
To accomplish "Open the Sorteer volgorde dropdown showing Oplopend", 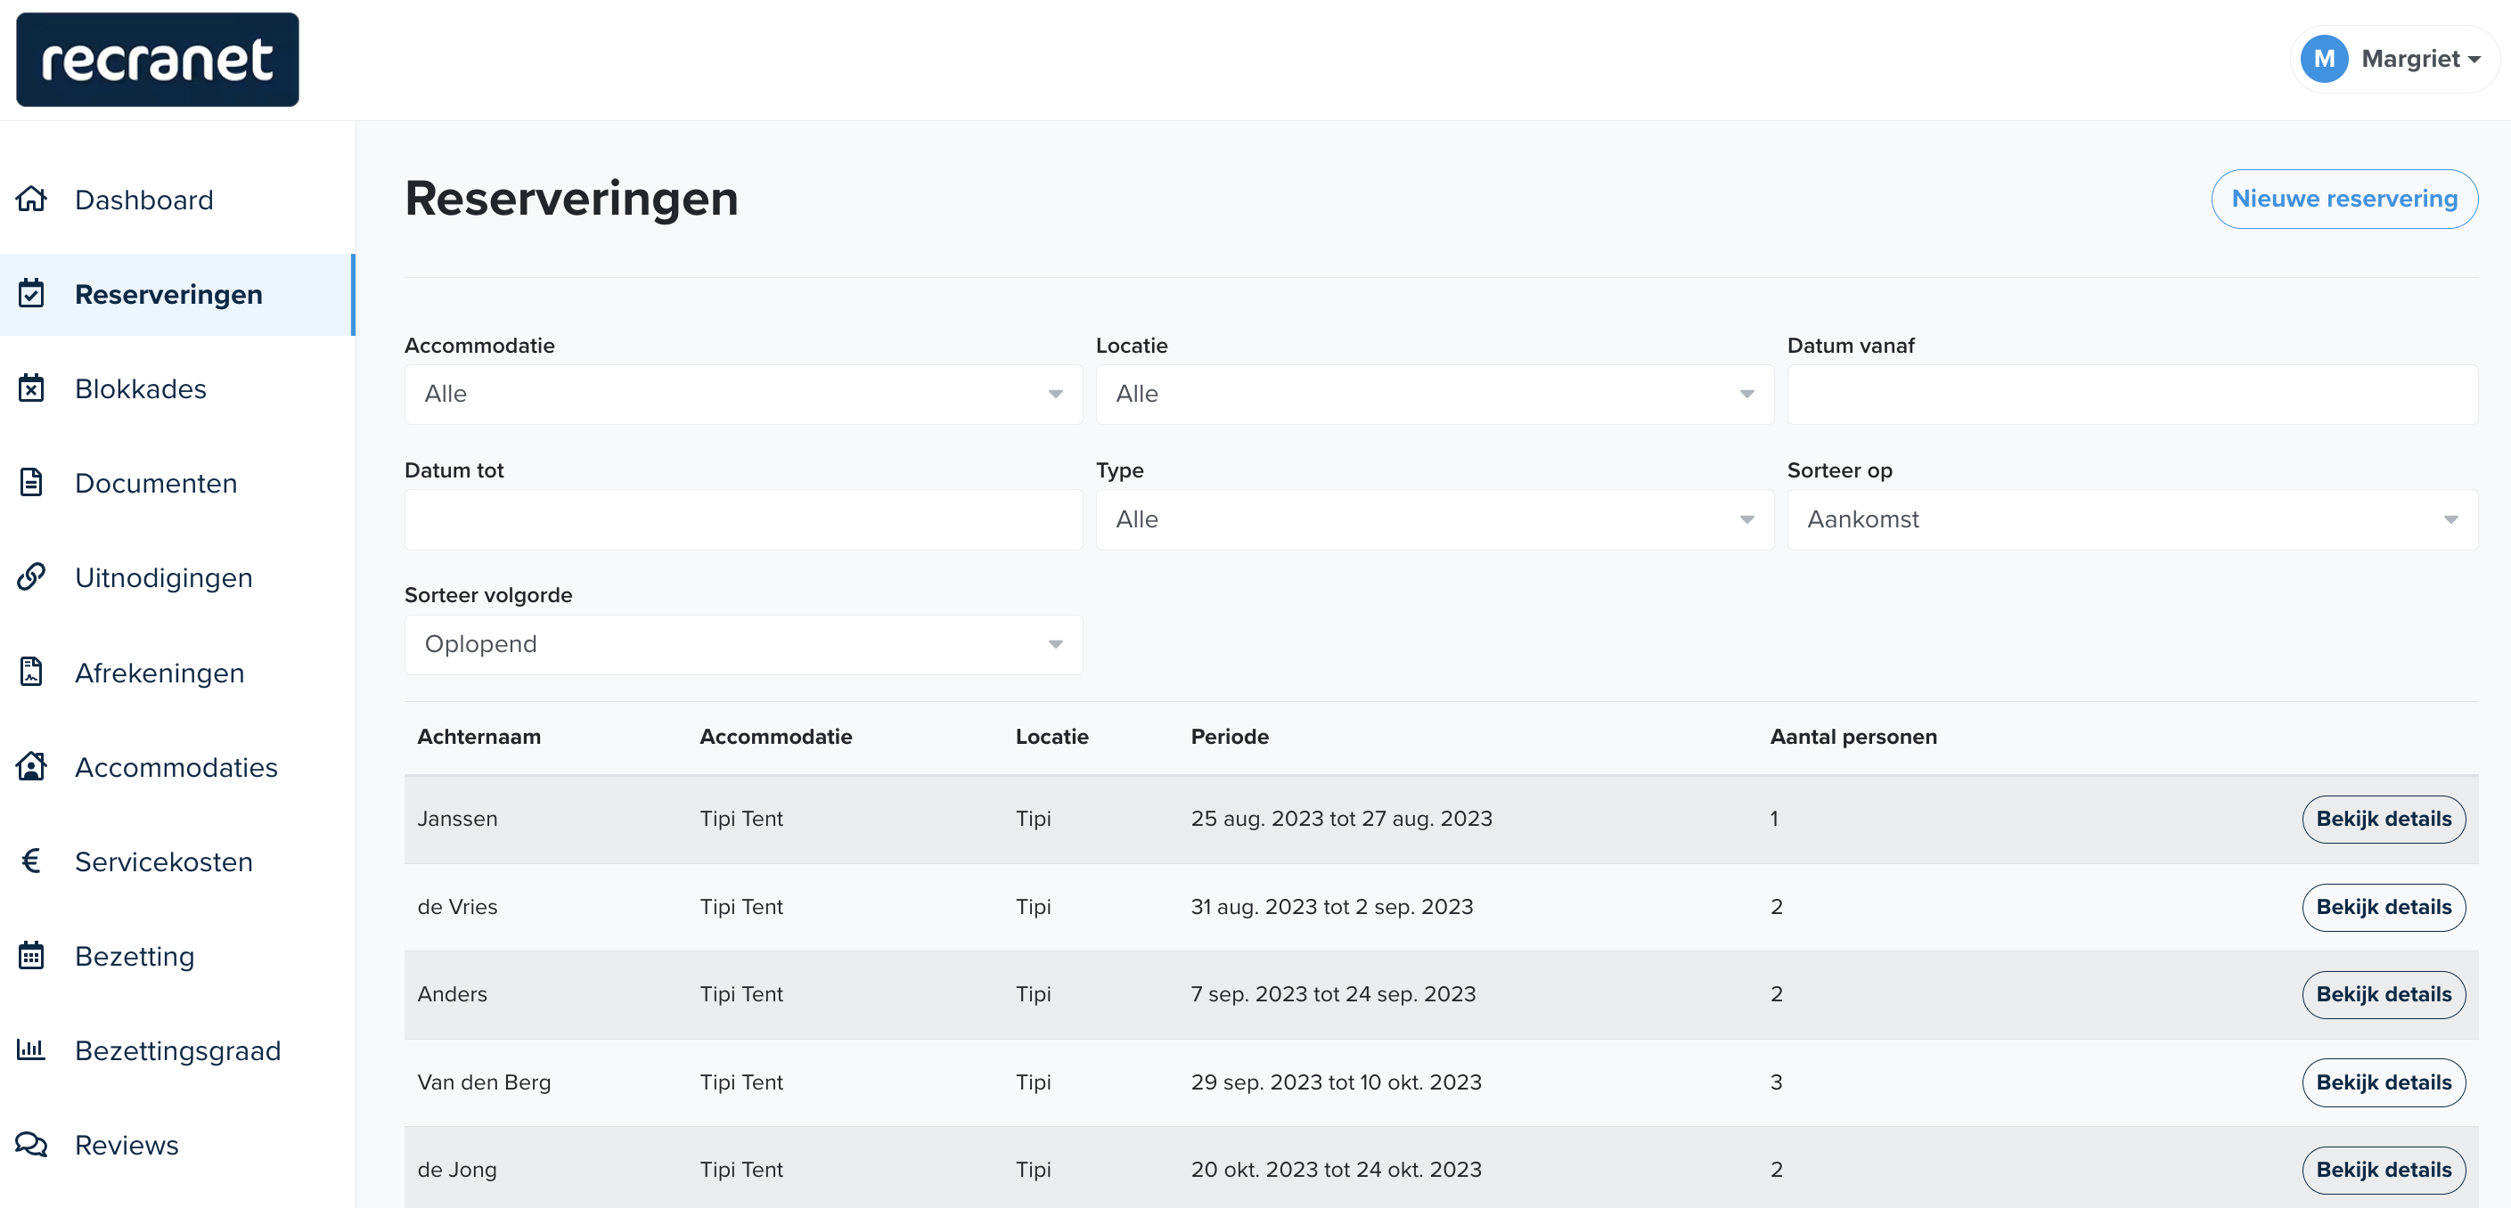I will 743,644.
